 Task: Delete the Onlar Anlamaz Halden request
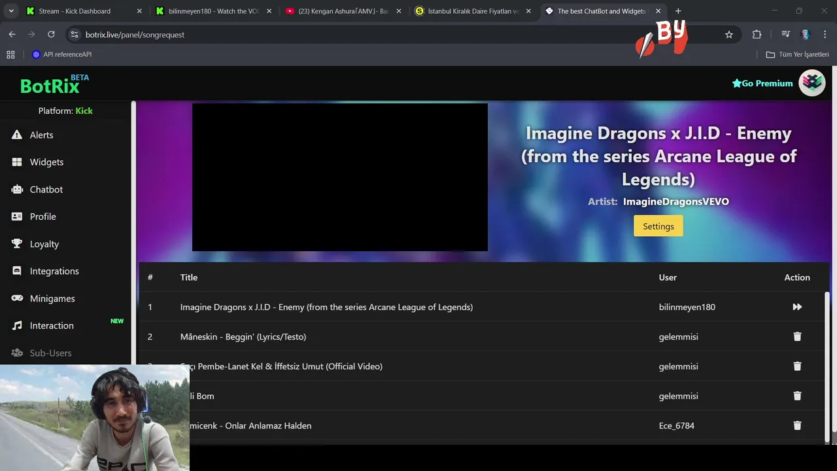(x=797, y=425)
